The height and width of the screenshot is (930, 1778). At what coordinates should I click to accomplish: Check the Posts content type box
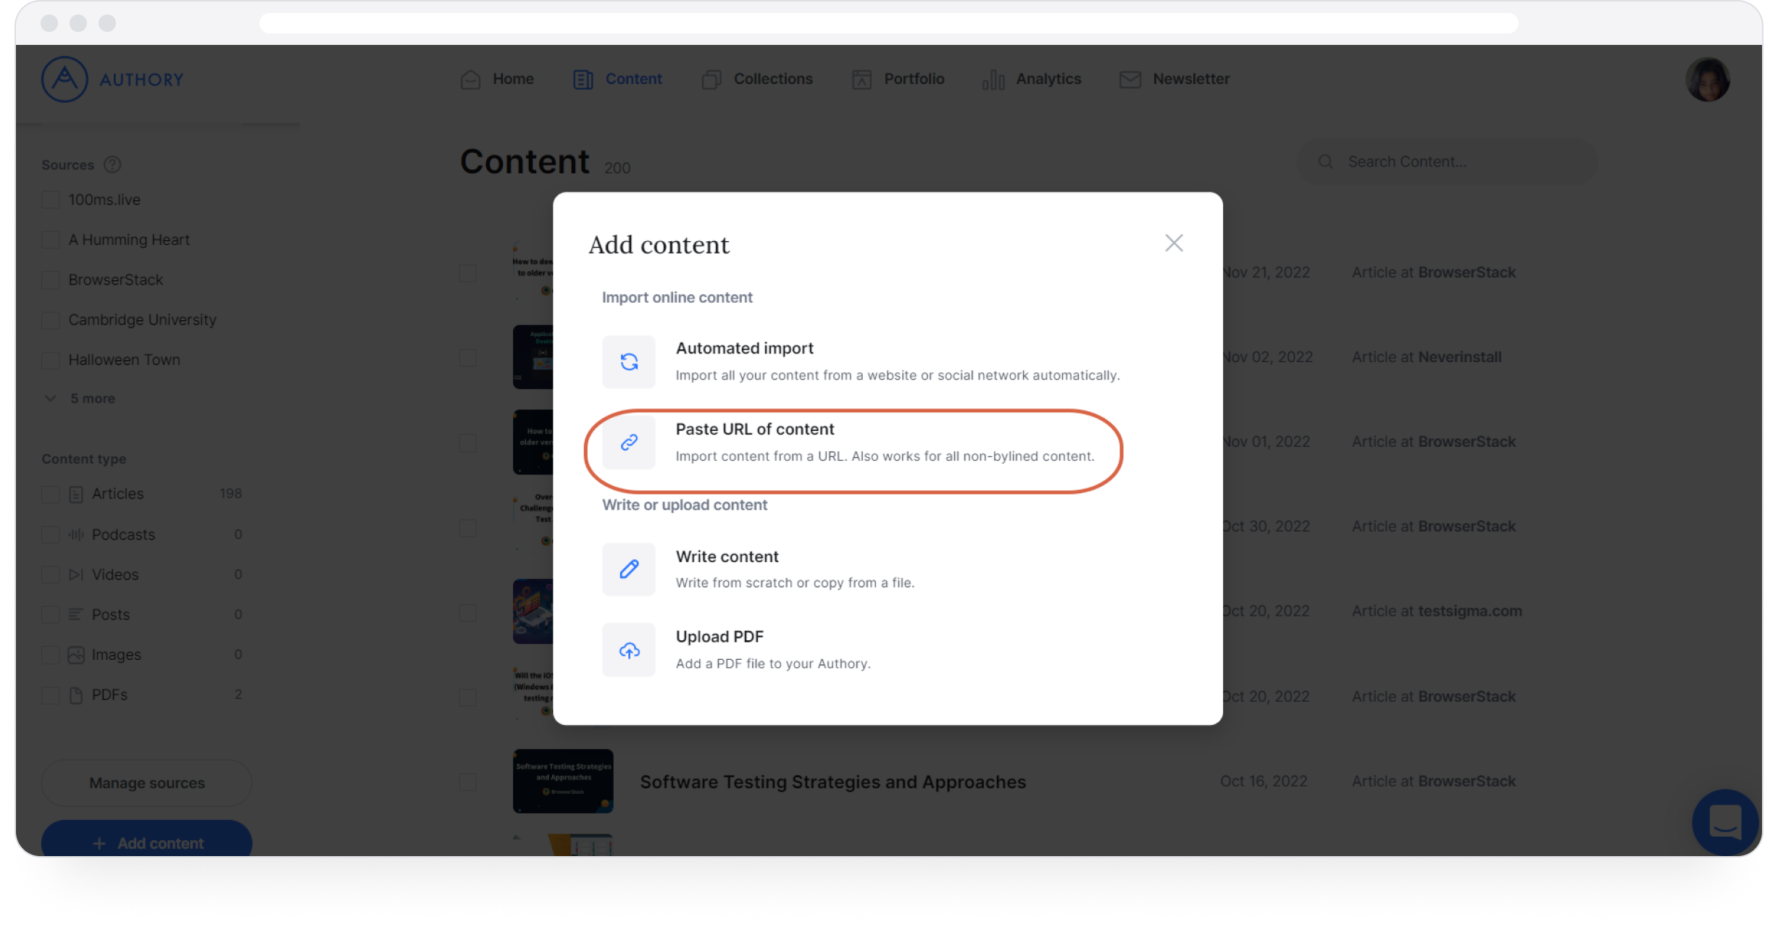(x=51, y=614)
